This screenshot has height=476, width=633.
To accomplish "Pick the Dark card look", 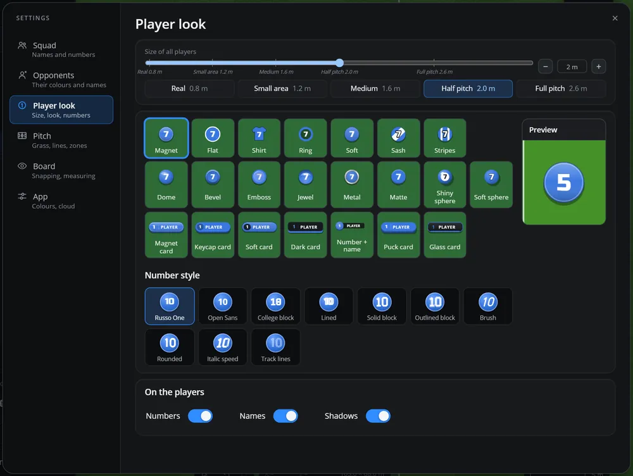I will pos(305,235).
